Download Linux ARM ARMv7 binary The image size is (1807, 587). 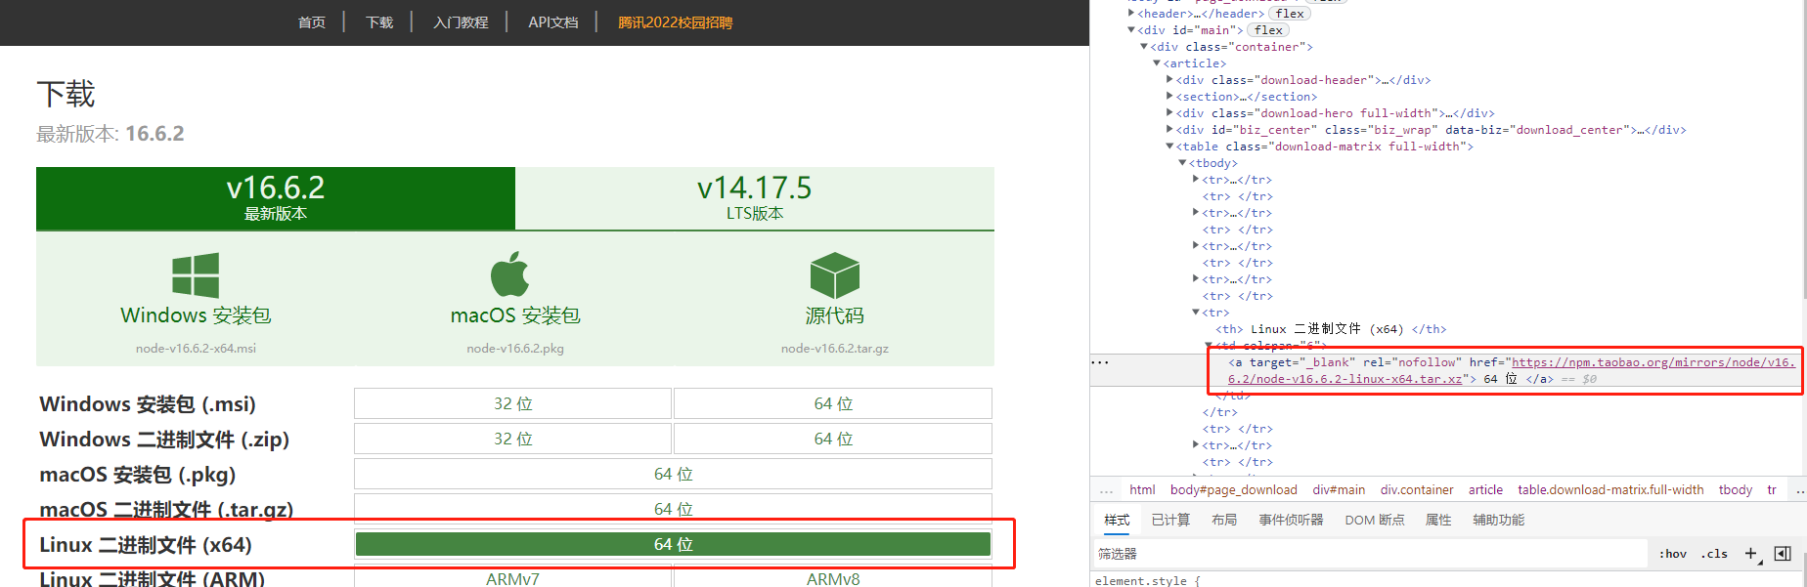512,578
